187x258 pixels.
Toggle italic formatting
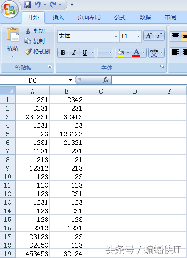[x=74, y=53]
